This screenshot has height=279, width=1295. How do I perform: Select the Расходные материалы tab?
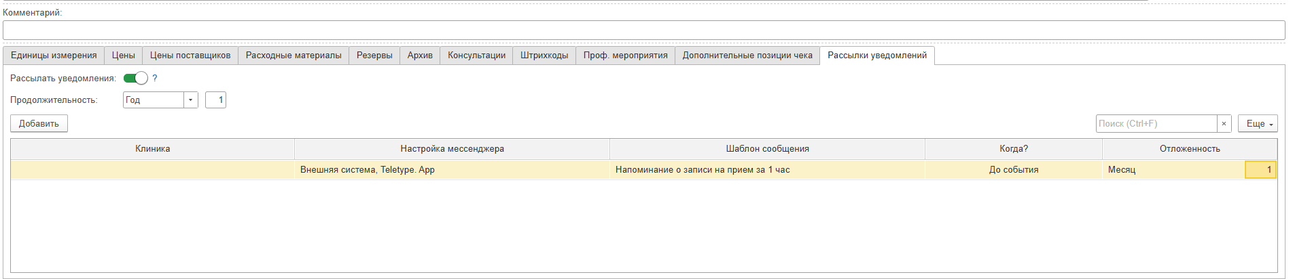[294, 56]
